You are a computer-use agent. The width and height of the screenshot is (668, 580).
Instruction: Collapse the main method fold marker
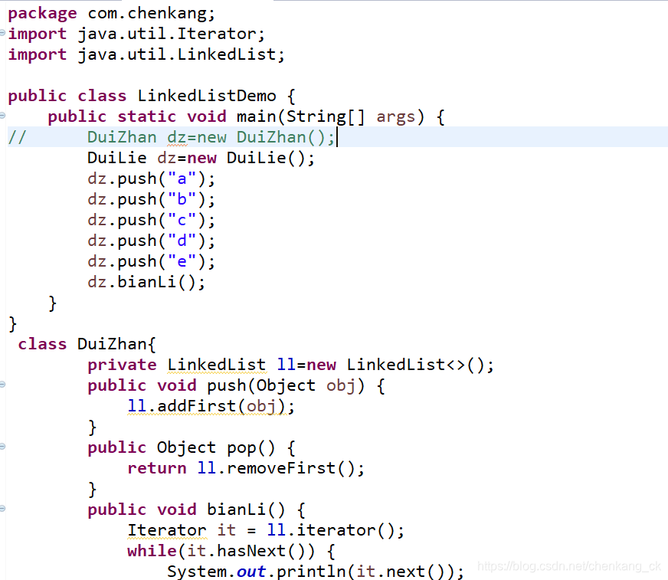(x=2, y=115)
